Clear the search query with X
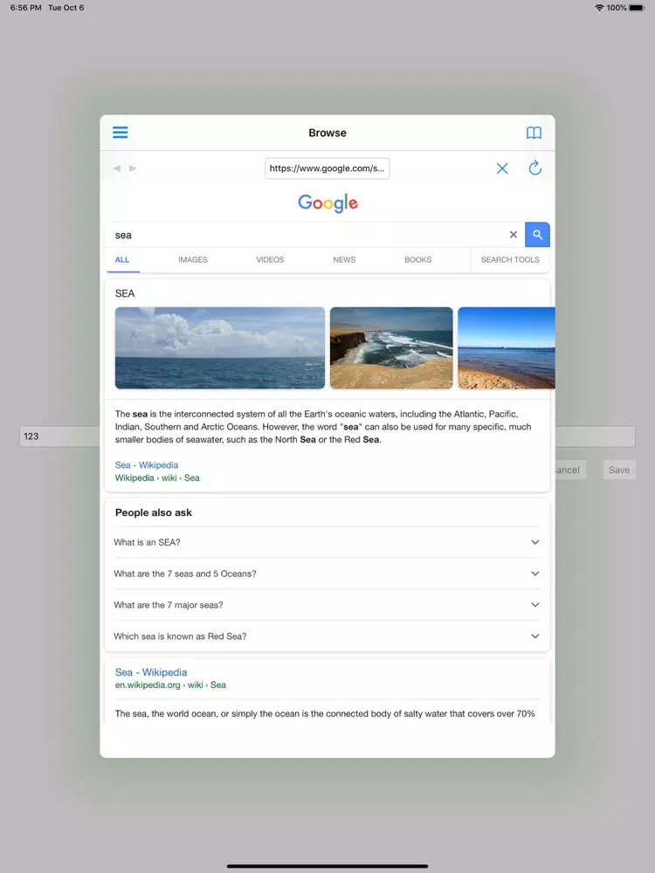Screen dimensions: 655x873 pos(514,234)
